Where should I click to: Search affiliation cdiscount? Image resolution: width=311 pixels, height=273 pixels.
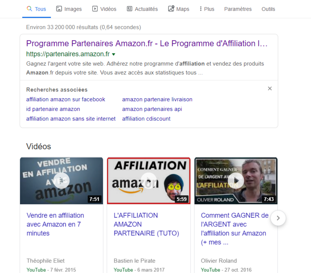(x=146, y=119)
